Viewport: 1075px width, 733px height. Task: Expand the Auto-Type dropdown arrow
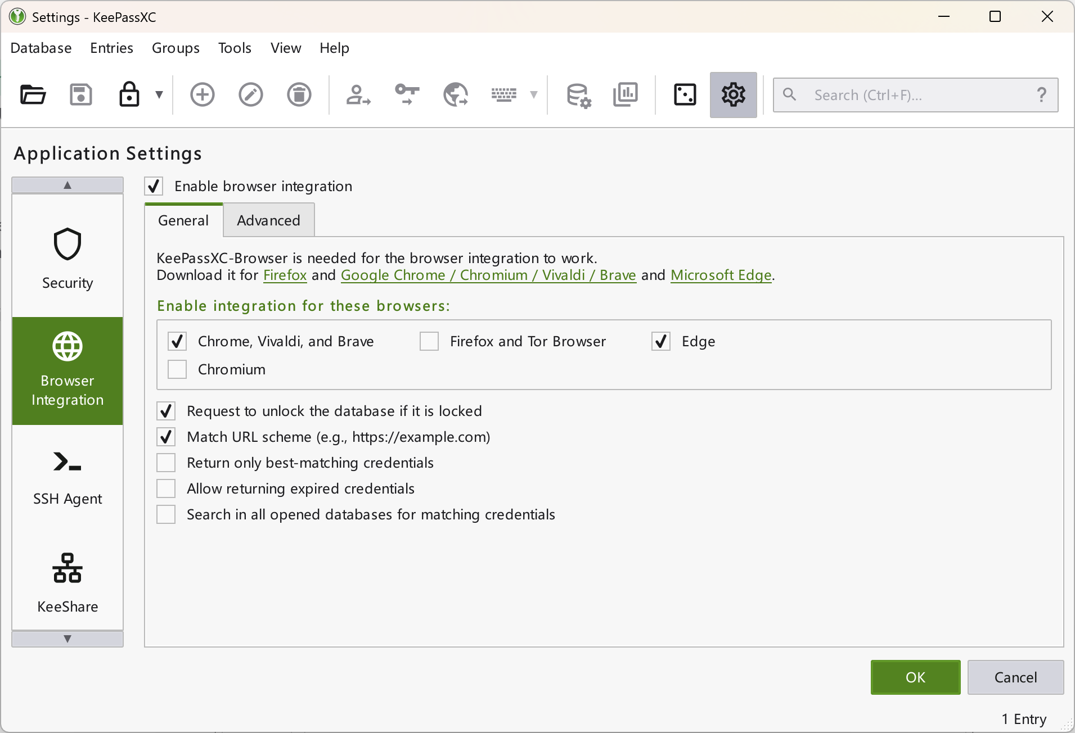coord(534,94)
